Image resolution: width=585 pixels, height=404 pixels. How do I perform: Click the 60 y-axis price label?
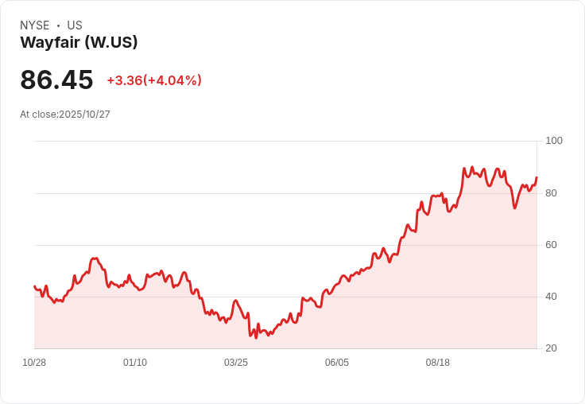pyautogui.click(x=551, y=245)
